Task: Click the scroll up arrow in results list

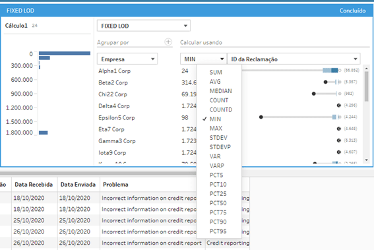Action: tap(366, 69)
